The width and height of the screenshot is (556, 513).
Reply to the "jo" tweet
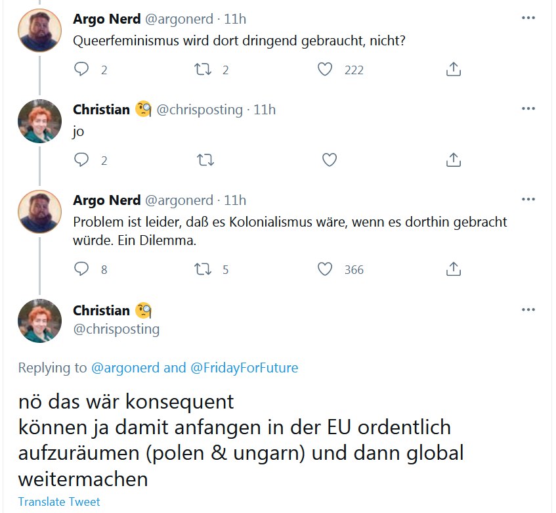[81, 160]
